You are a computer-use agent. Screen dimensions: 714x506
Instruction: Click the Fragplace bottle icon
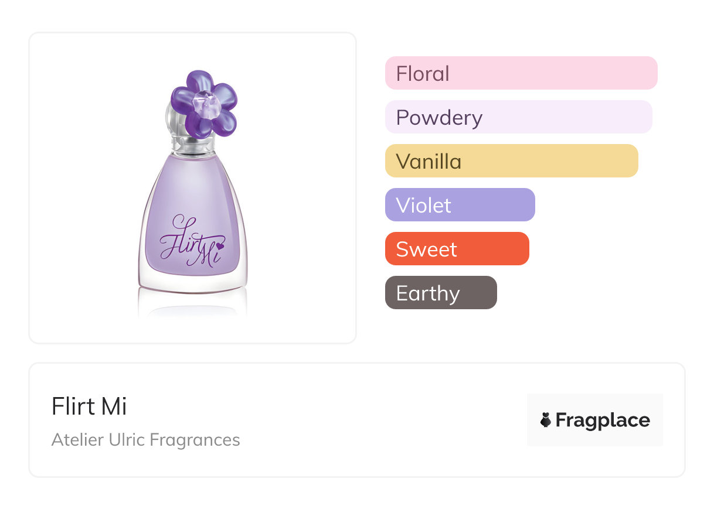point(546,420)
